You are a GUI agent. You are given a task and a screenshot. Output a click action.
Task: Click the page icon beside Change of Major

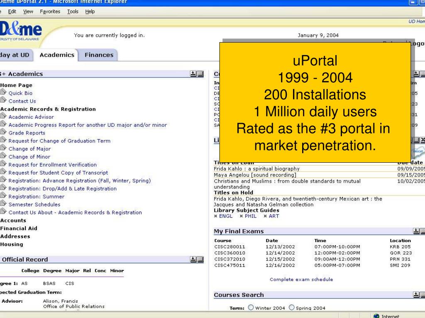[3, 148]
